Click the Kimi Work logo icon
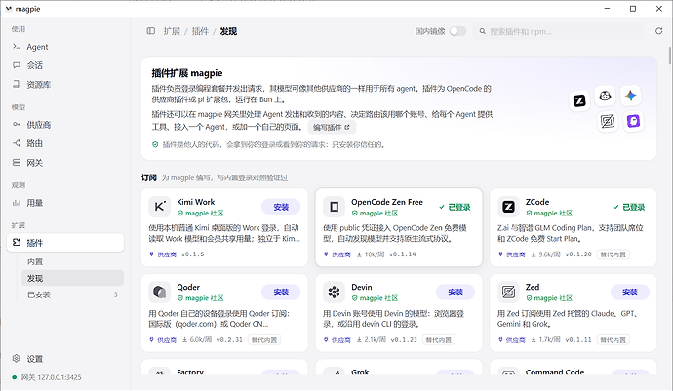 (x=160, y=207)
